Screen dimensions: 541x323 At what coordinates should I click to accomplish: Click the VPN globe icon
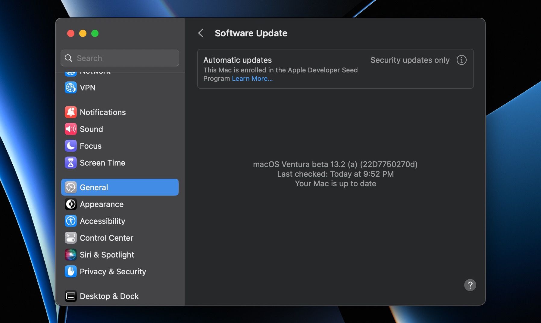71,88
